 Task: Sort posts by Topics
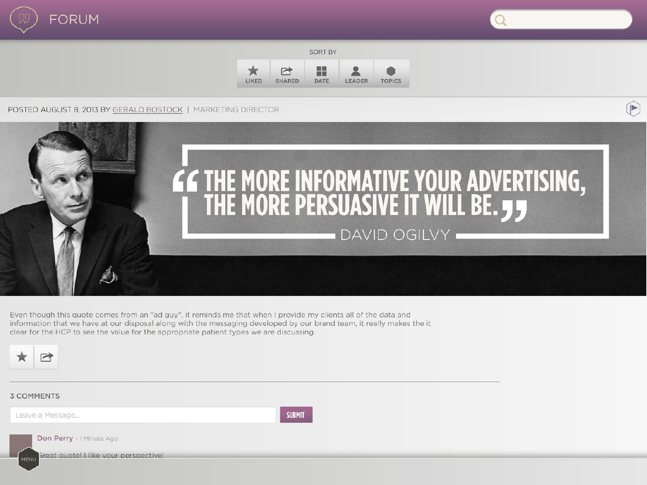point(391,74)
